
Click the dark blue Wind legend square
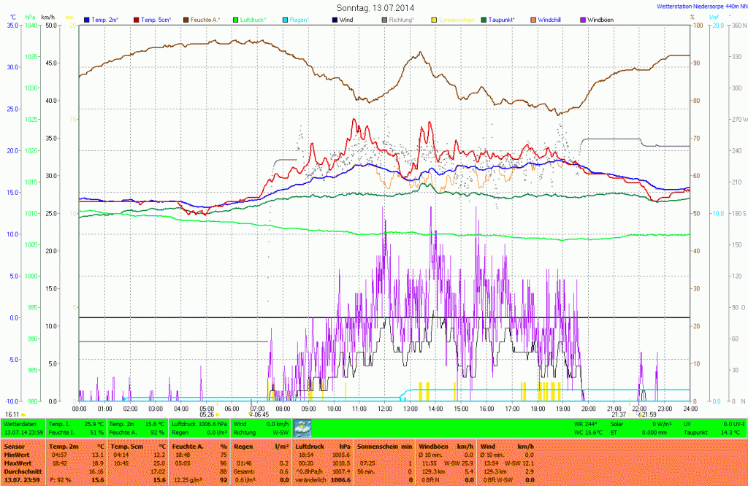[x=335, y=19]
